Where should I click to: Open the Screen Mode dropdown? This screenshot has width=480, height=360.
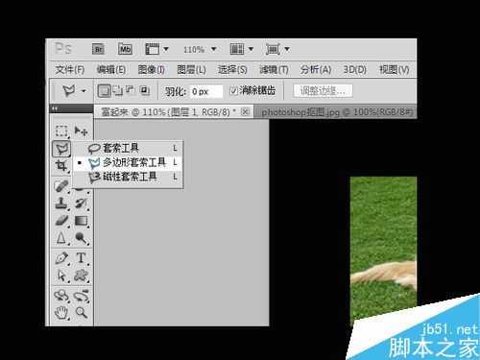277,49
